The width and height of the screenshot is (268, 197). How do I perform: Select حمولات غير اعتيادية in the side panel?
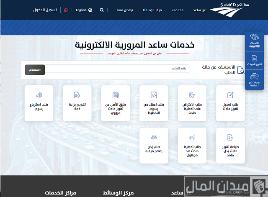click(255, 79)
